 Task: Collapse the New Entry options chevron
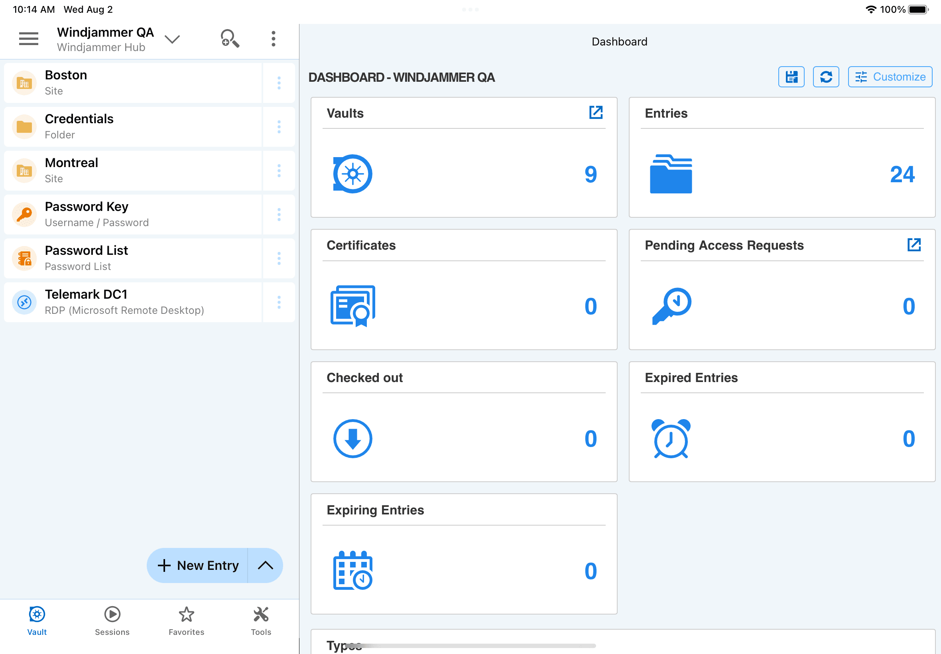[266, 565]
